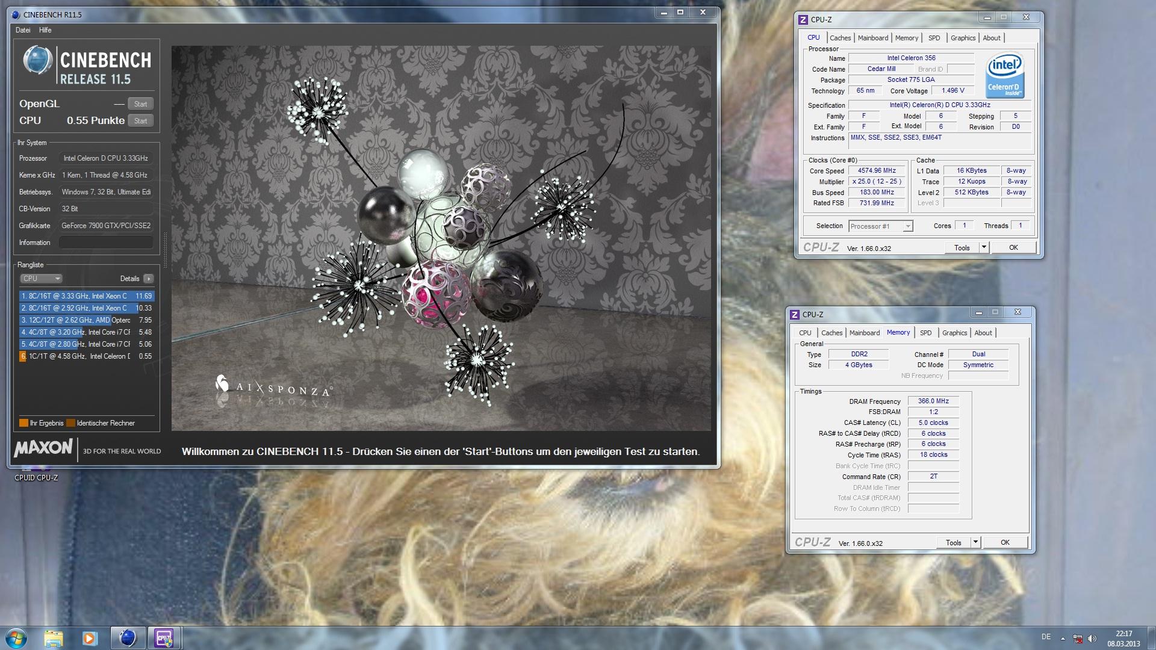Open Tools dropdown arrow in upper CPU-Z window
This screenshot has width=1156, height=650.
[984, 248]
